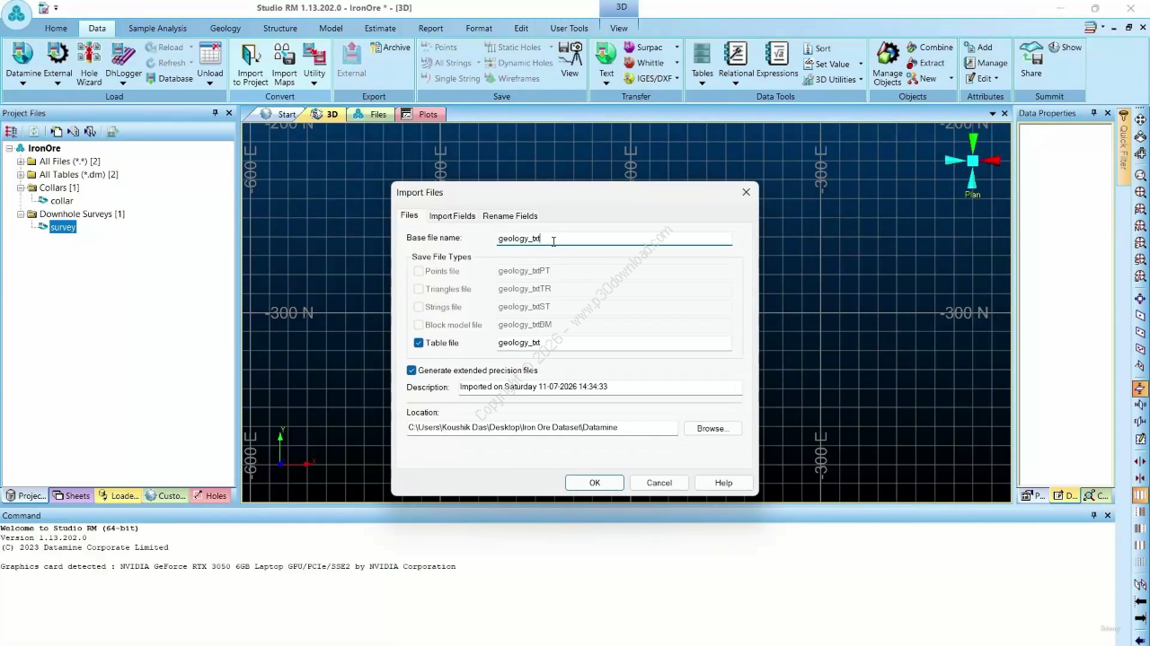Open the Holes panel tab

(x=210, y=495)
